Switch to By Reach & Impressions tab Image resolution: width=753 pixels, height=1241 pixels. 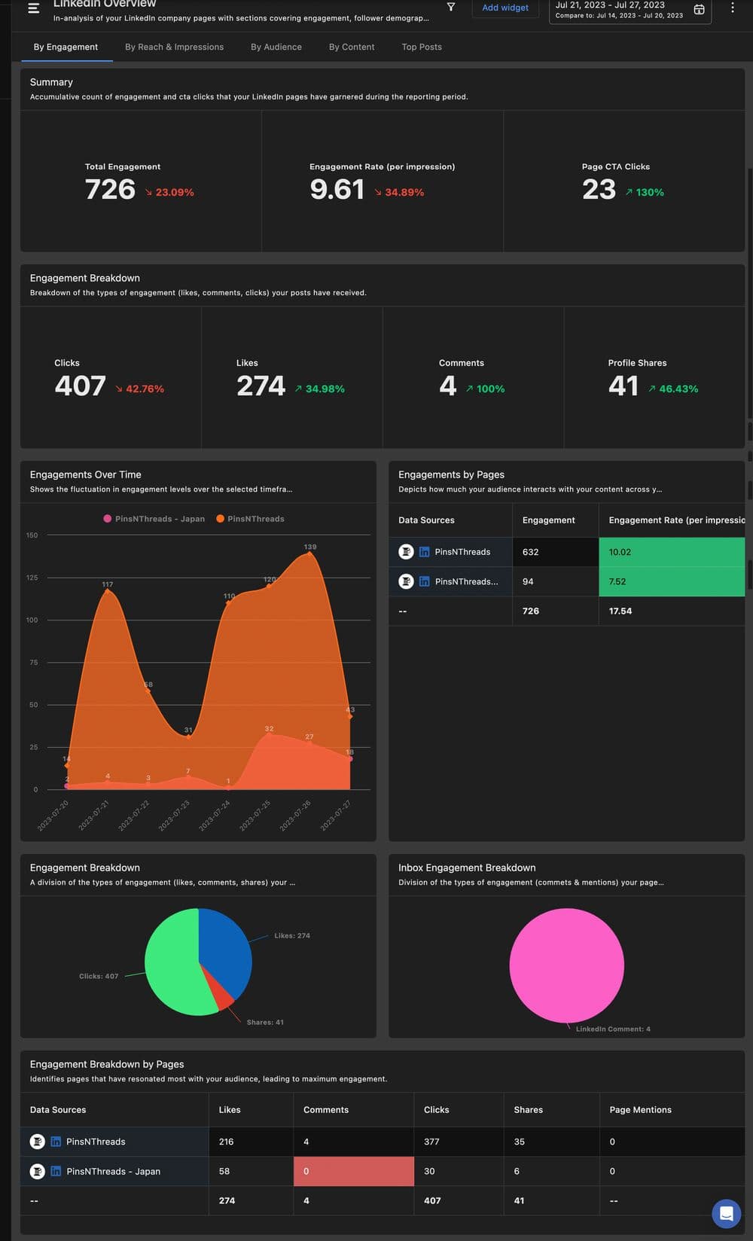(174, 47)
